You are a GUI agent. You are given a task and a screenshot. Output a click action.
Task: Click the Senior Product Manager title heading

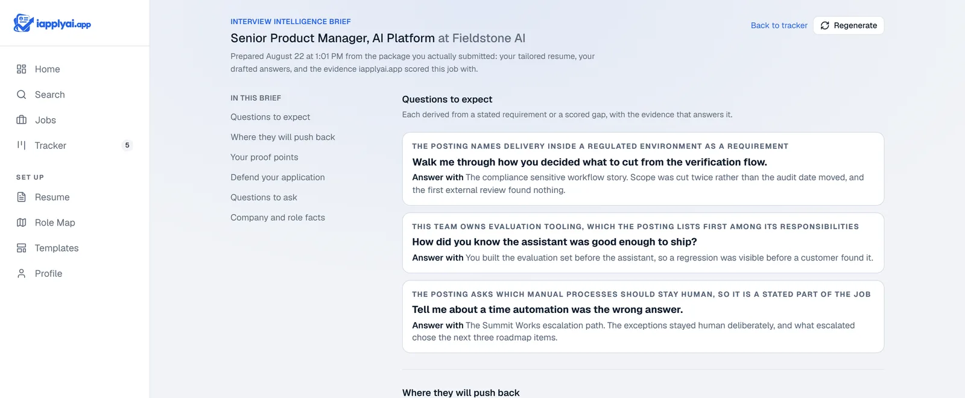point(378,38)
